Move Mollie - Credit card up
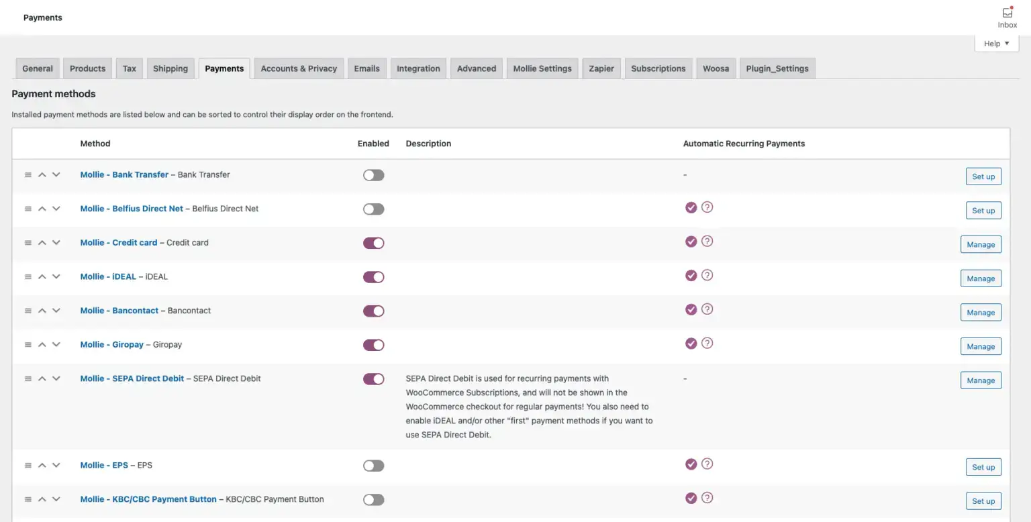1031x522 pixels. coord(42,243)
